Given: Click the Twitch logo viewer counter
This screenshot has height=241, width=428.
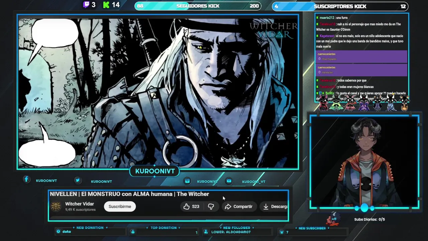Looking at the screenshot, I should click(x=86, y=5).
